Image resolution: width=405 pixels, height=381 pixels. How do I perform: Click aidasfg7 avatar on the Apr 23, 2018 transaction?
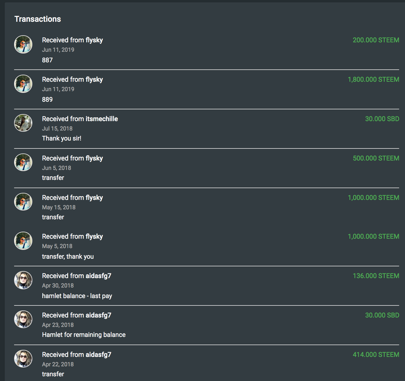pos(23,319)
